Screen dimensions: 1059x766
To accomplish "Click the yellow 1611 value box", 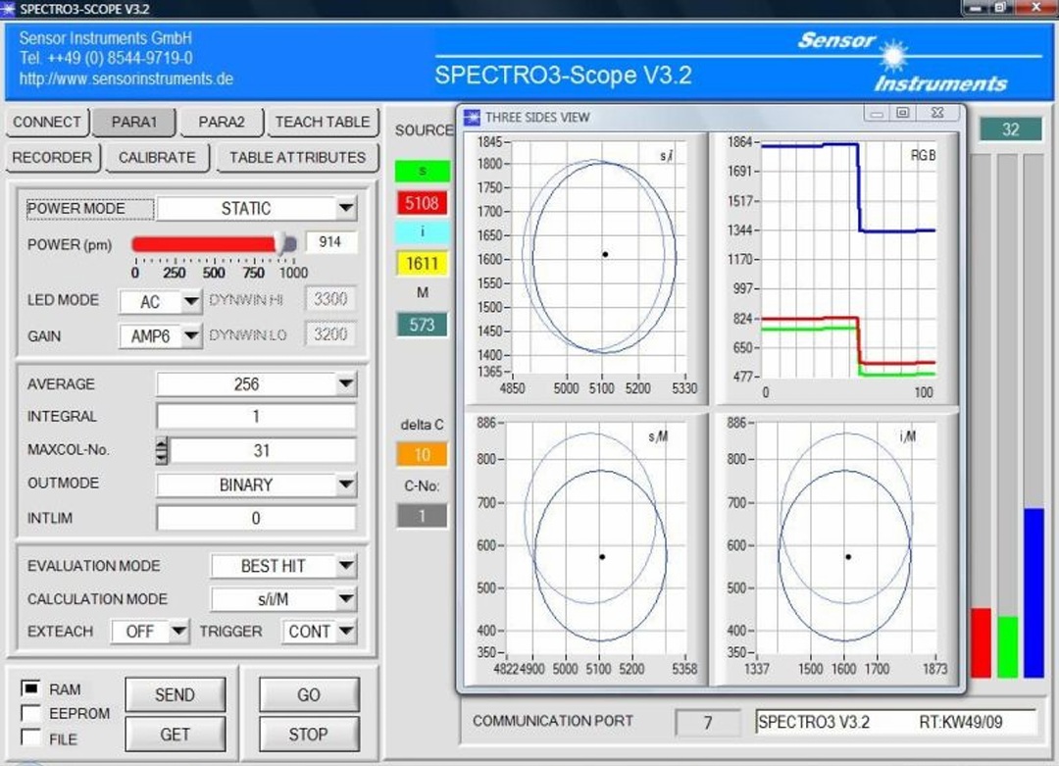I will [422, 264].
